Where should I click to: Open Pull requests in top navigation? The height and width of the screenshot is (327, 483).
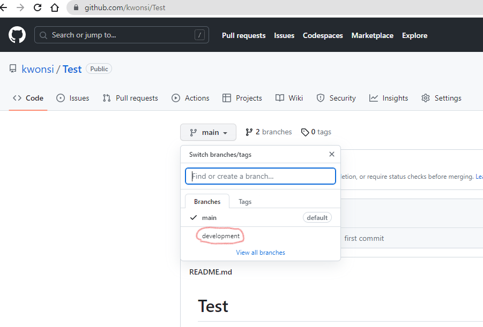pyautogui.click(x=244, y=35)
